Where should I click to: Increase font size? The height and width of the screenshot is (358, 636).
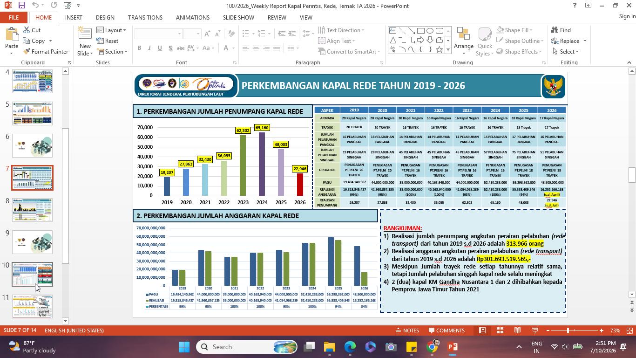point(207,34)
